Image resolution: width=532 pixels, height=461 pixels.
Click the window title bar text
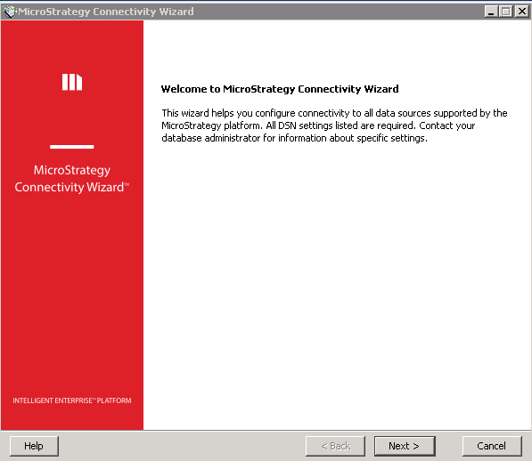pyautogui.click(x=106, y=12)
